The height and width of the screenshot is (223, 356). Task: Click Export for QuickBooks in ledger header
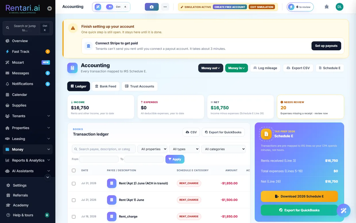point(223,132)
